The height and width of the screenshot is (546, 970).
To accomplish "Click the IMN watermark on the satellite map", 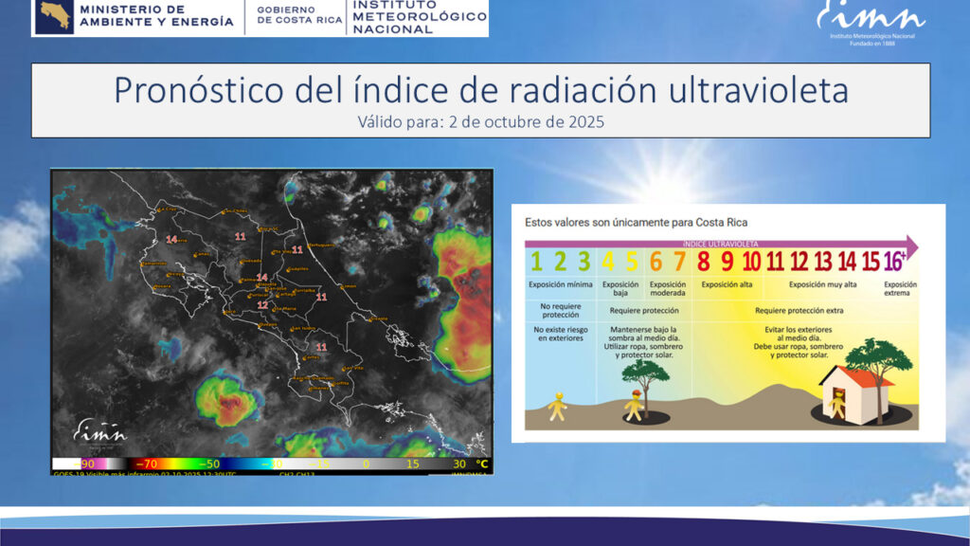I will click(x=100, y=432).
